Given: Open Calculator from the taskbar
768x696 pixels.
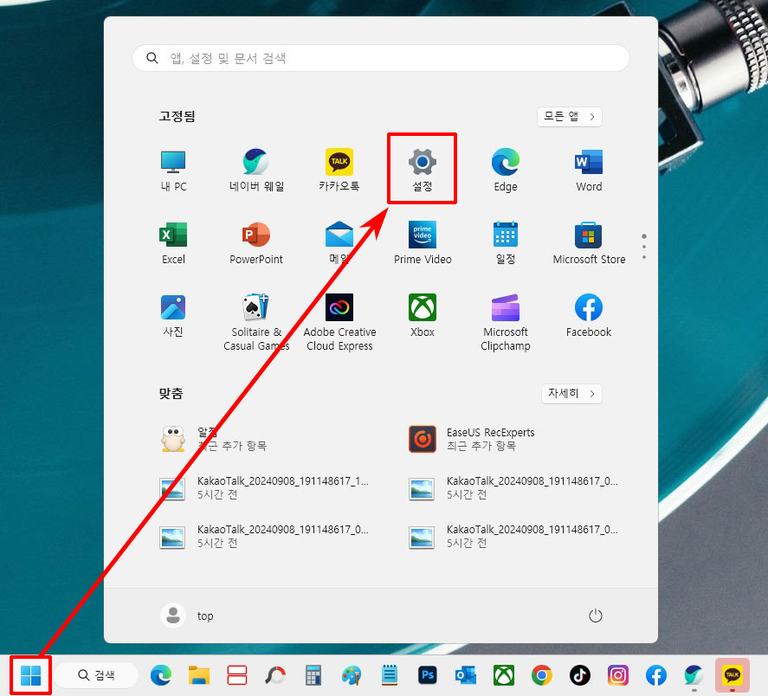Looking at the screenshot, I should [313, 676].
